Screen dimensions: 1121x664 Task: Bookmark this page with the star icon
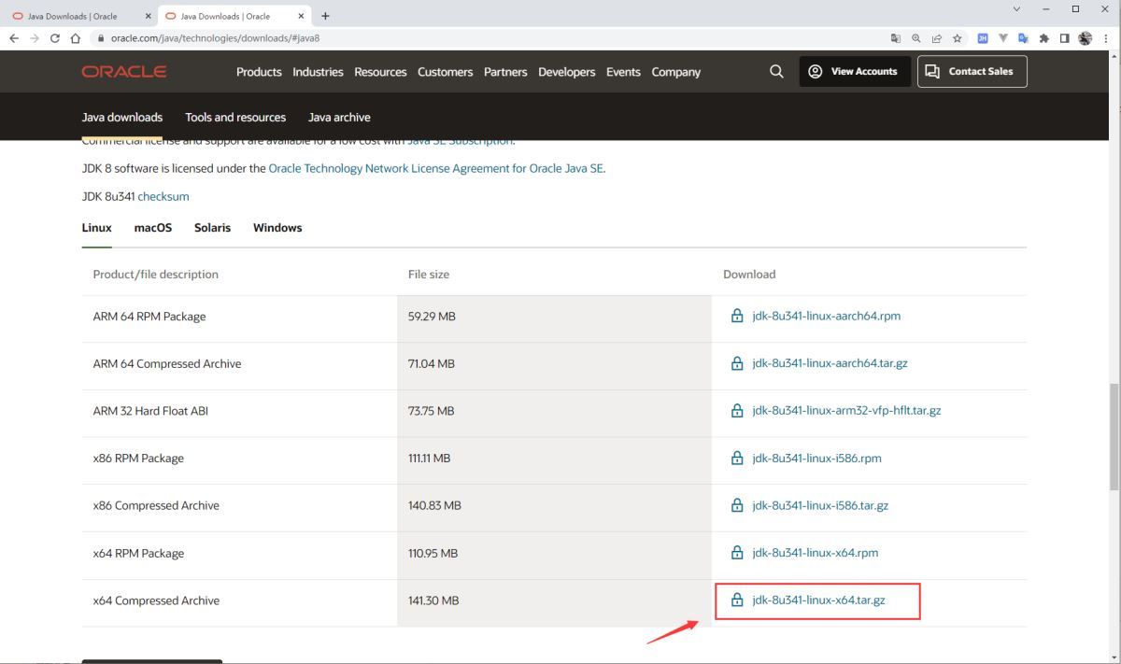[x=958, y=38]
